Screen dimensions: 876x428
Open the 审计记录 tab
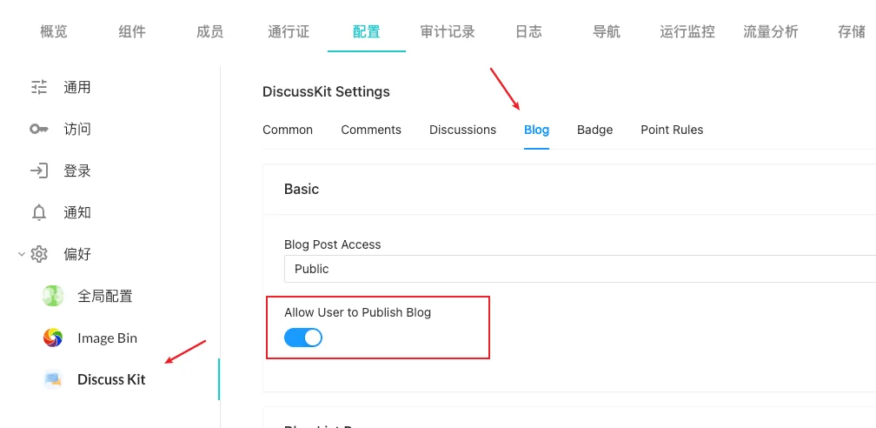pos(448,31)
